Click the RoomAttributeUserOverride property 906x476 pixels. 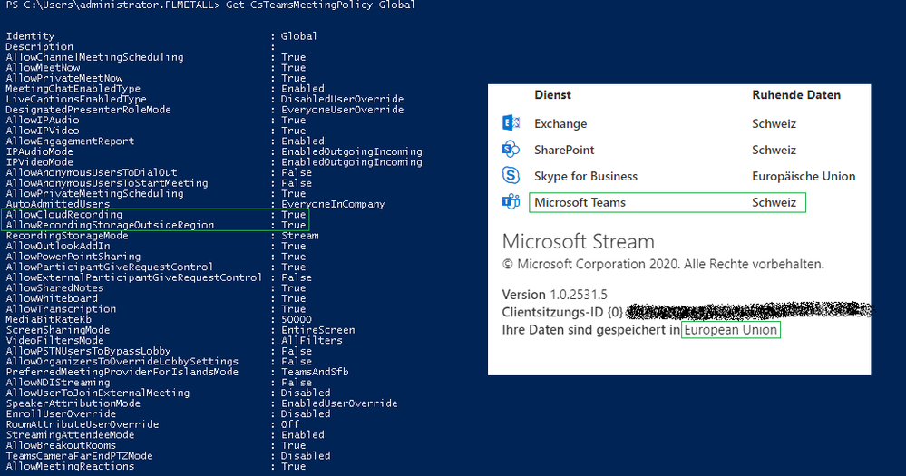pos(82,424)
